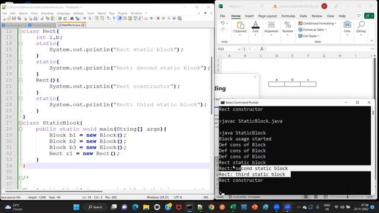Open File Explorer from taskbar

pos(146,207)
